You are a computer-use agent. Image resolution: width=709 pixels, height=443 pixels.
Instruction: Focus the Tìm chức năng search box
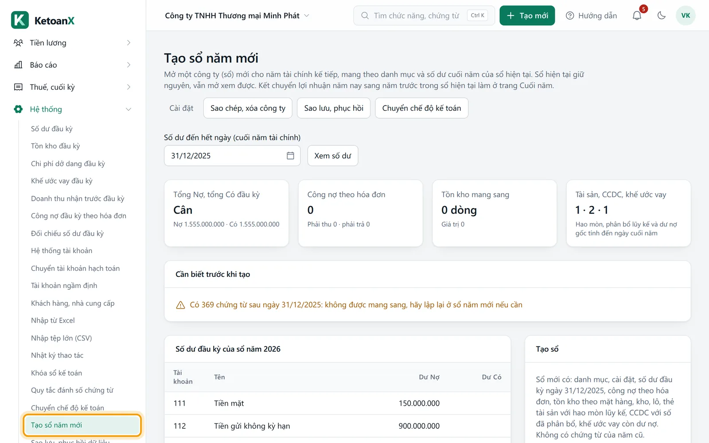[x=424, y=16]
